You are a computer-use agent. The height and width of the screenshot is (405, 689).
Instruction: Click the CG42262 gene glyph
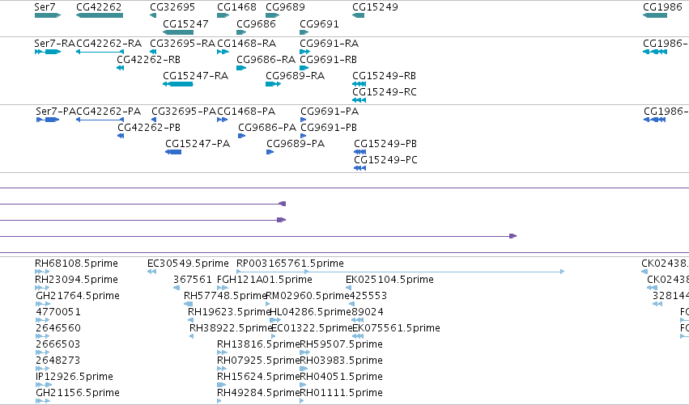100,15
